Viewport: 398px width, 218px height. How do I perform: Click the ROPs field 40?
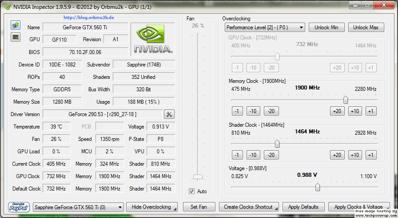pos(62,77)
